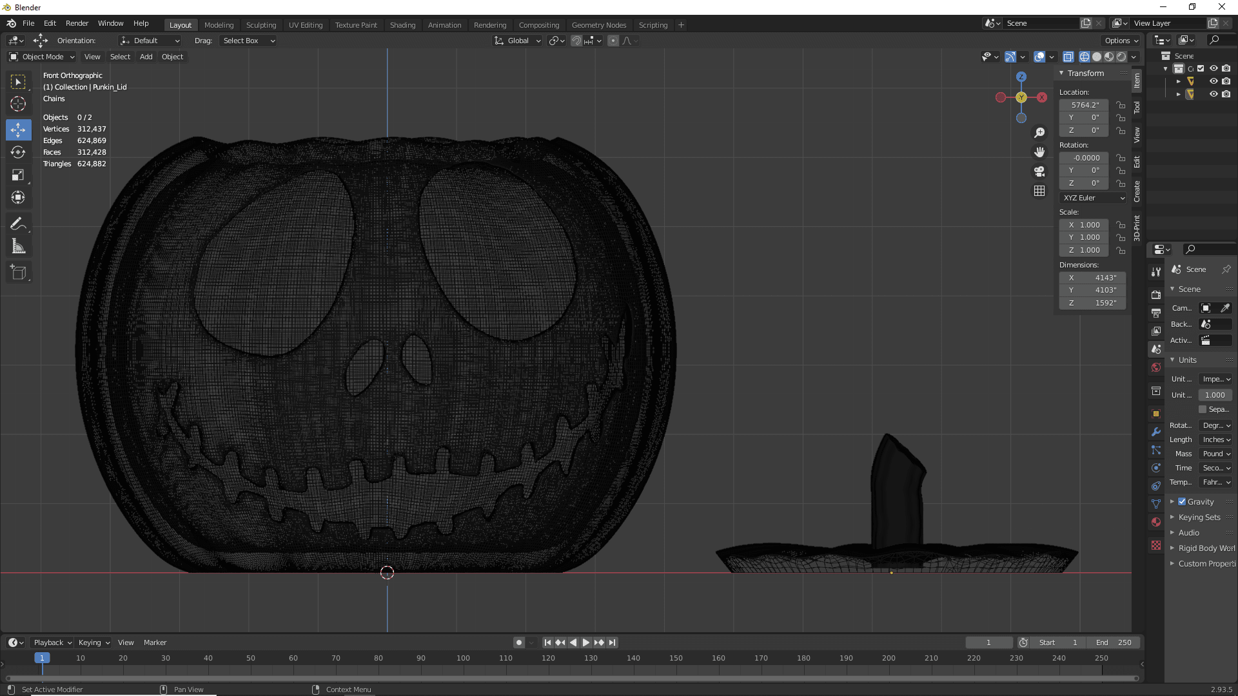Open the Orientation Default dropdown
Image resolution: width=1238 pixels, height=696 pixels.
tap(150, 41)
